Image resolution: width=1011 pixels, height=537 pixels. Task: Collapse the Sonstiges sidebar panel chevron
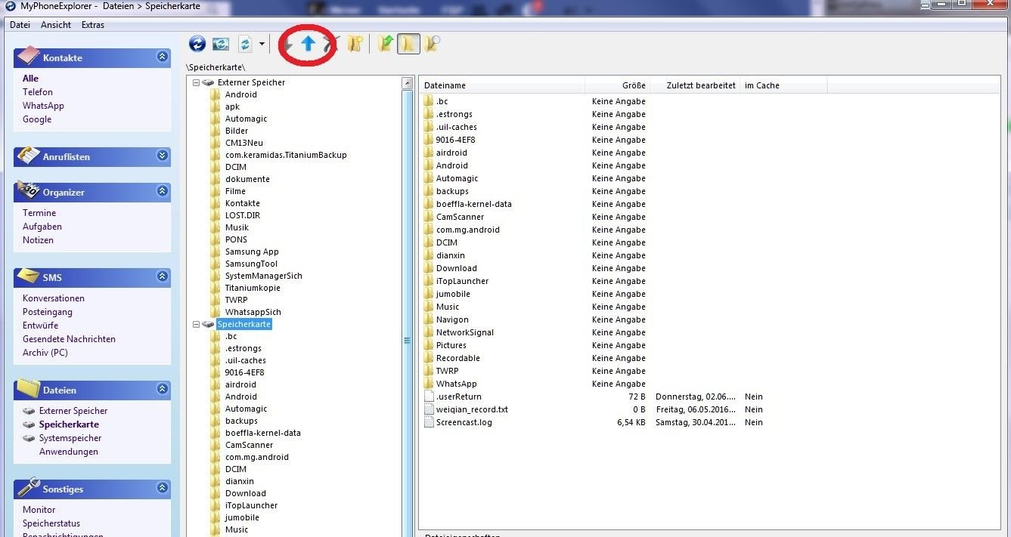click(x=162, y=488)
